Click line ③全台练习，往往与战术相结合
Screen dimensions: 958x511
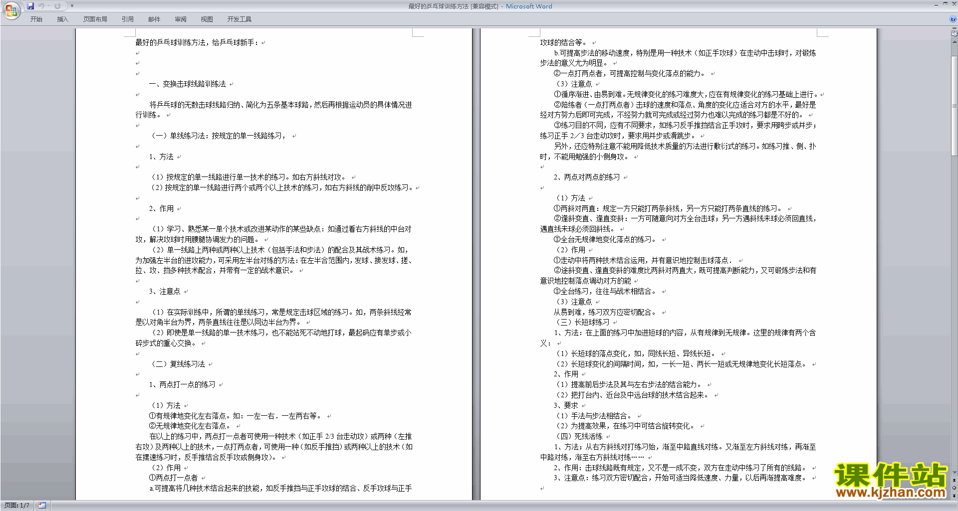click(605, 291)
